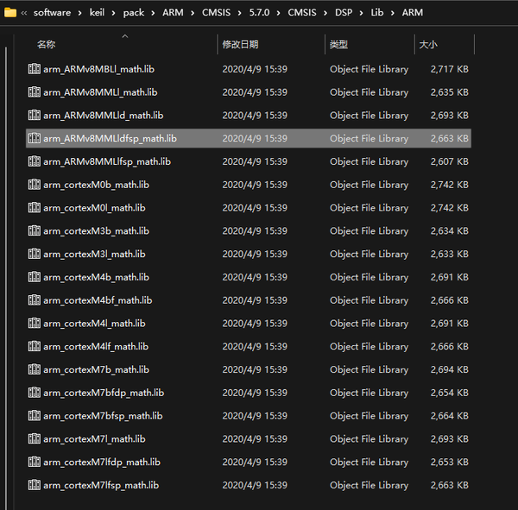Screen dimensions: 518x510
Task: Click icon of arm_cortexM7lfsp_math.lib
Action: (34, 485)
